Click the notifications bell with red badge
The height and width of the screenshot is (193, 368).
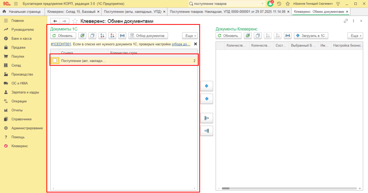pyautogui.click(x=271, y=4)
